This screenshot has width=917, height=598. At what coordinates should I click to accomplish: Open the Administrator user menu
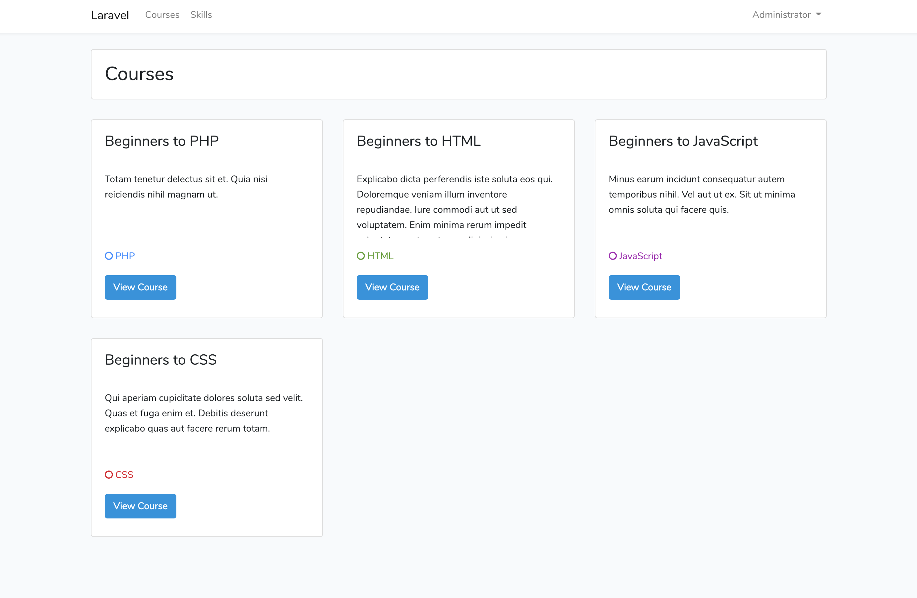tap(781, 15)
